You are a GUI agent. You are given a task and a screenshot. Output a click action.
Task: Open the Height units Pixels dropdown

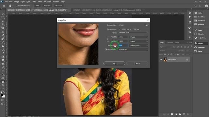(138, 41)
